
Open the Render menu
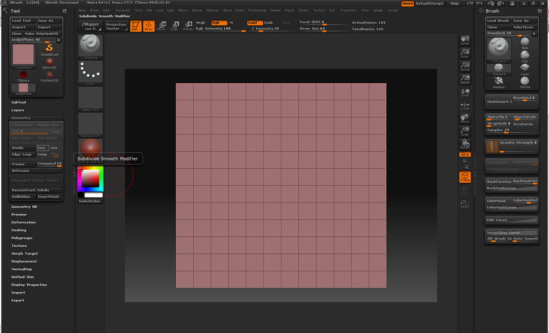(x=276, y=10)
